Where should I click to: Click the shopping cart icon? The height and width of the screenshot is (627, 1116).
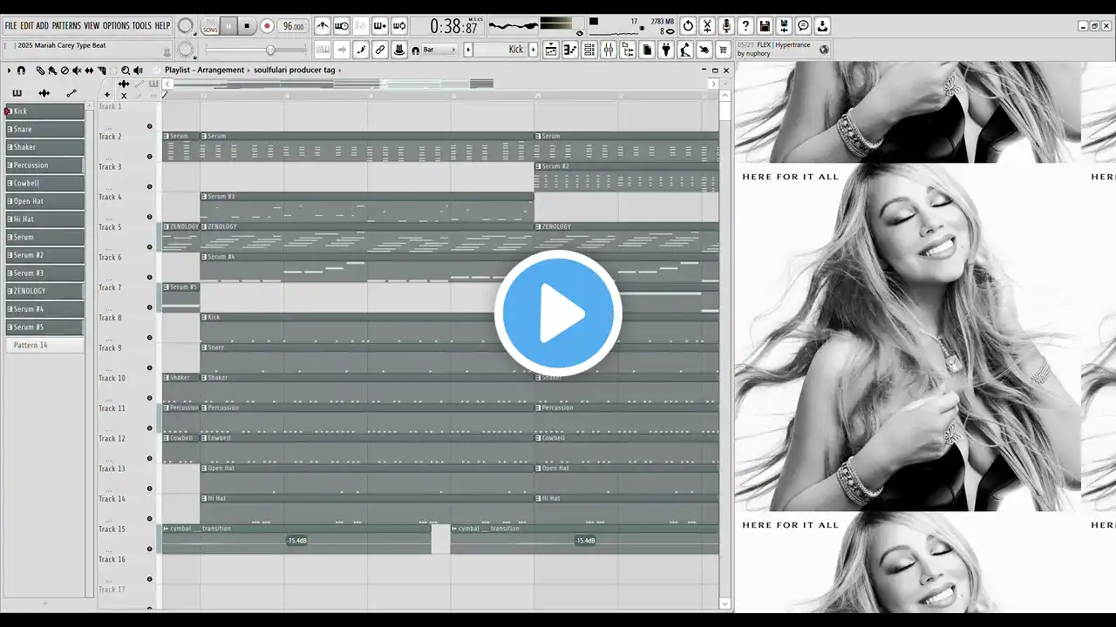[724, 50]
